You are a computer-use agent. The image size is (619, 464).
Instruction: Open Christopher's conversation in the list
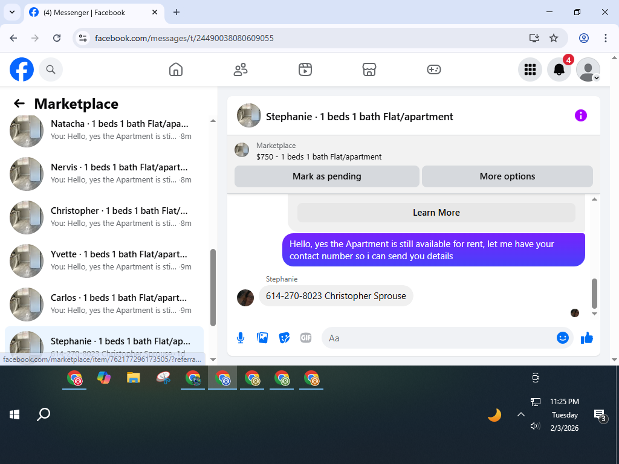tap(105, 217)
